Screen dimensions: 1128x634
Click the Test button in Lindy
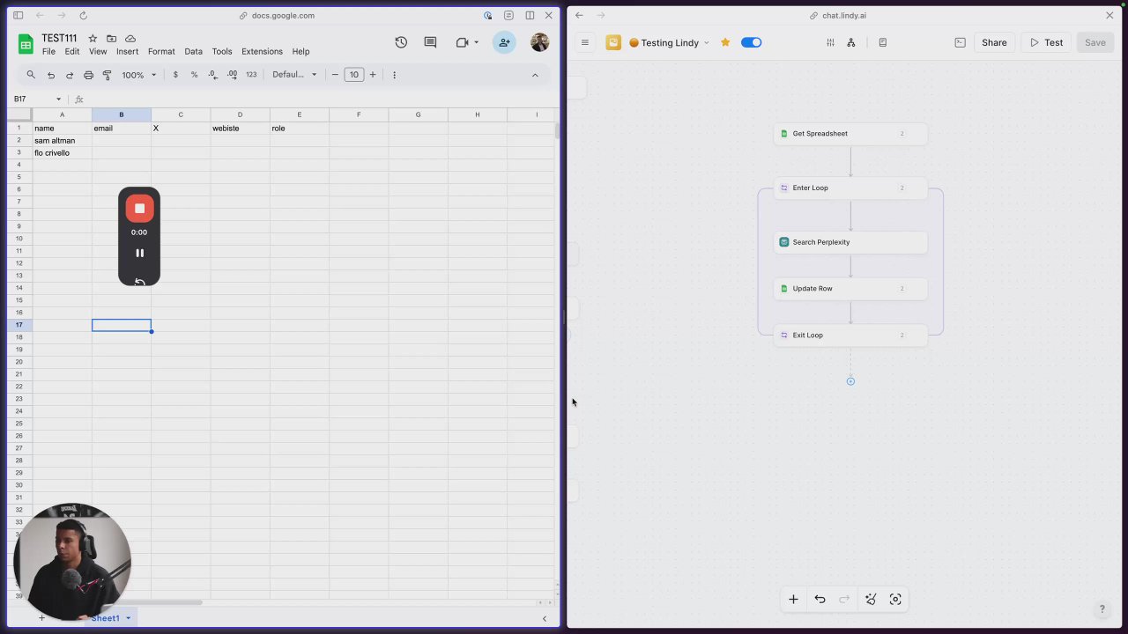click(x=1047, y=42)
